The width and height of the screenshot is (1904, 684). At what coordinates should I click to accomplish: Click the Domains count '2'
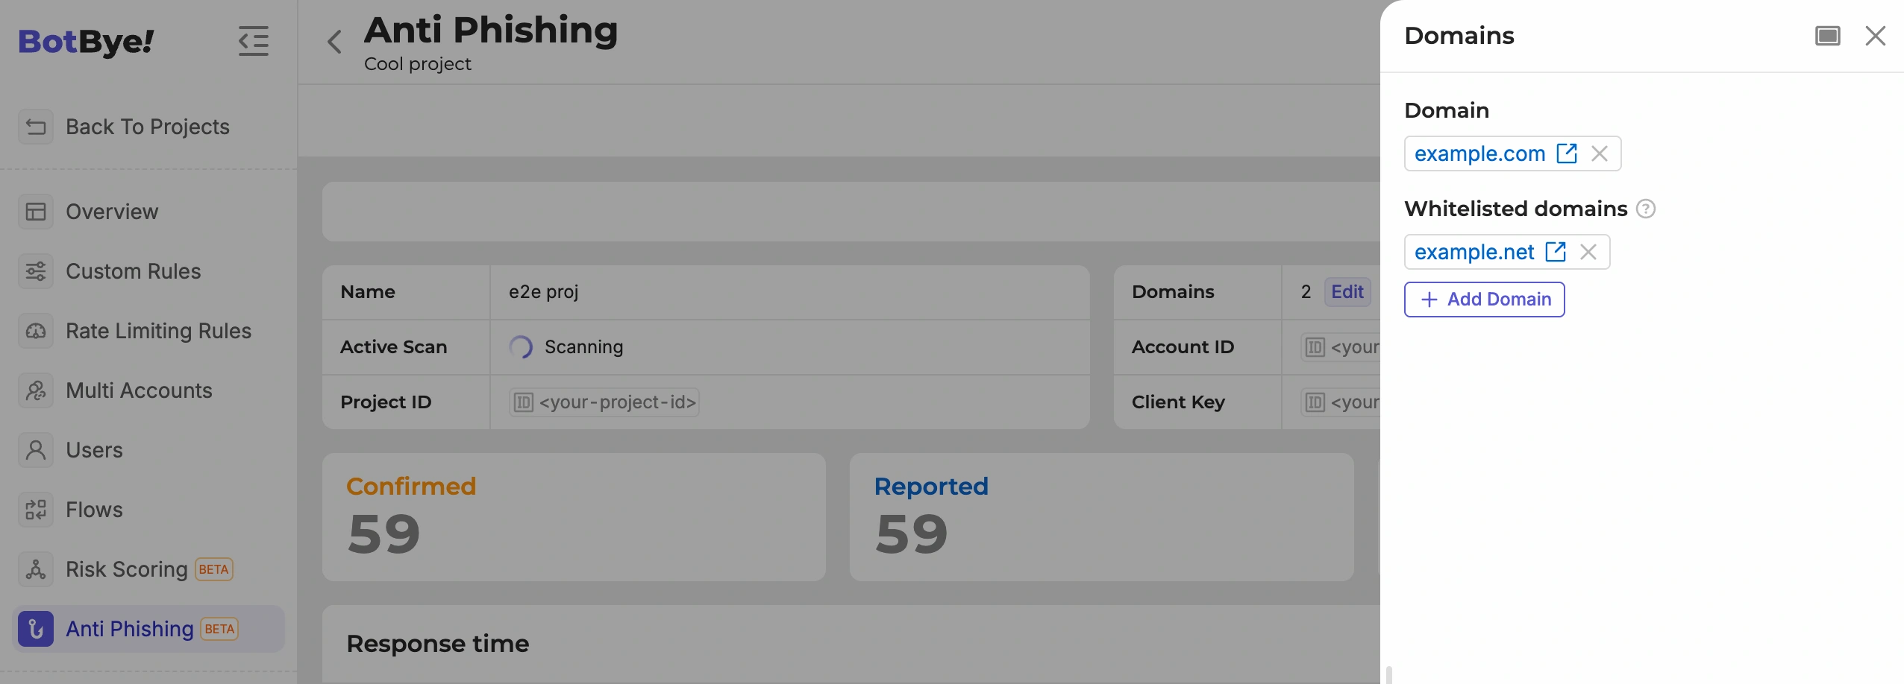click(1306, 292)
